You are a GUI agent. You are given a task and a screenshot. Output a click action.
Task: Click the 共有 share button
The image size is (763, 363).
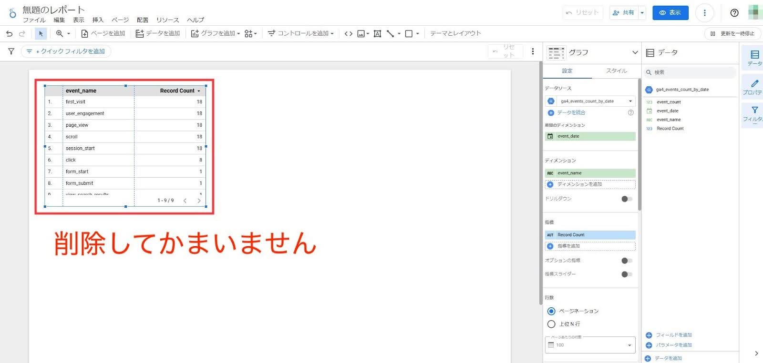point(624,13)
